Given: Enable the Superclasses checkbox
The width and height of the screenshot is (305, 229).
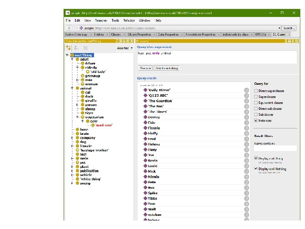Looking at the screenshot, I should (256, 97).
